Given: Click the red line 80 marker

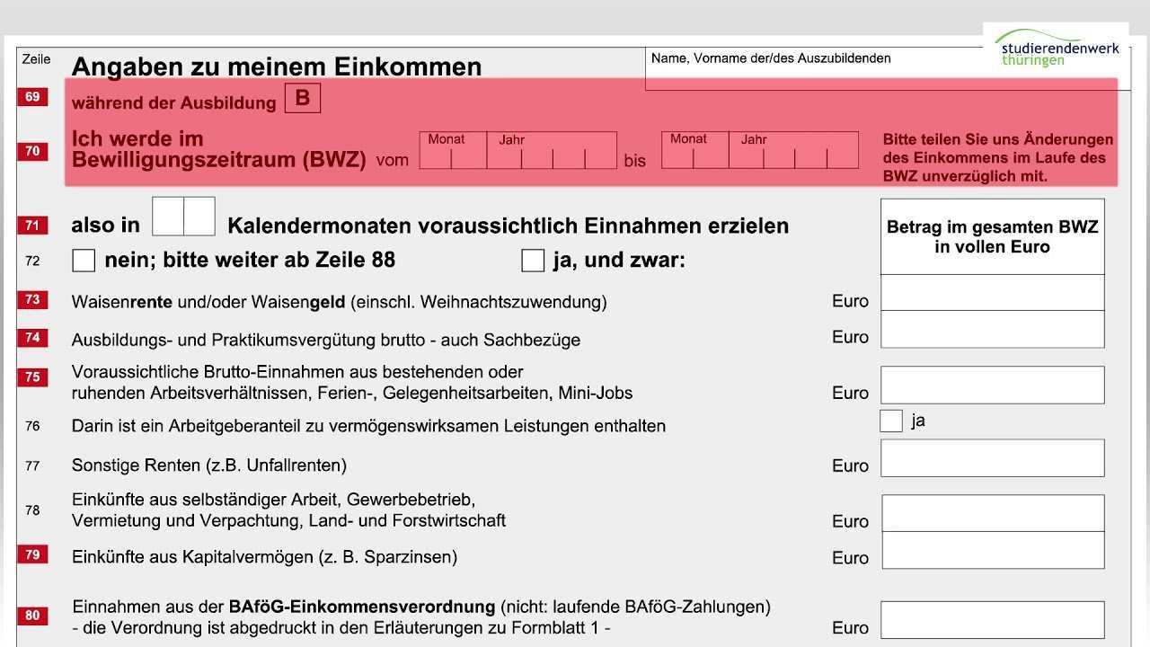Looking at the screenshot, I should click(32, 616).
